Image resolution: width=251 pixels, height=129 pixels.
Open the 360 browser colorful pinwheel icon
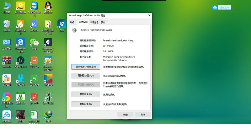pyautogui.click(x=7, y=100)
